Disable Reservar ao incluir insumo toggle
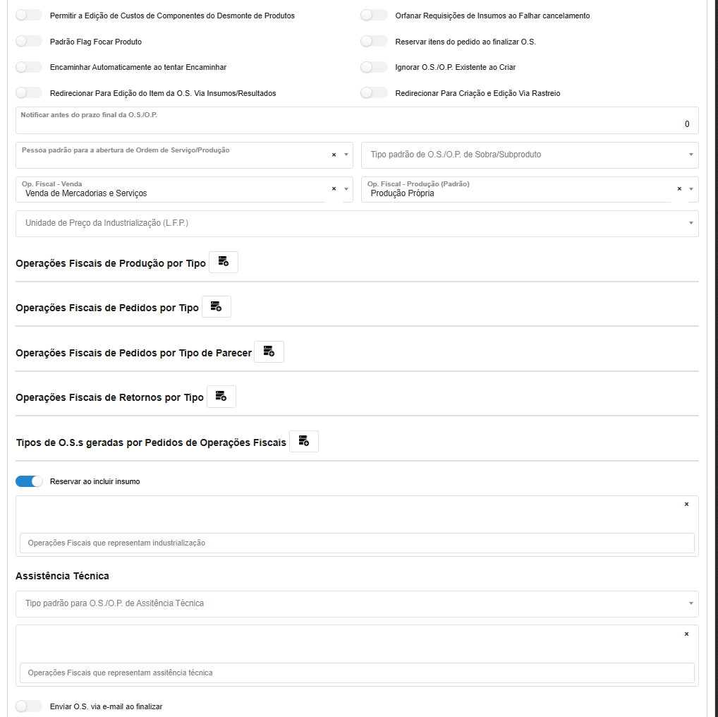 (30, 481)
